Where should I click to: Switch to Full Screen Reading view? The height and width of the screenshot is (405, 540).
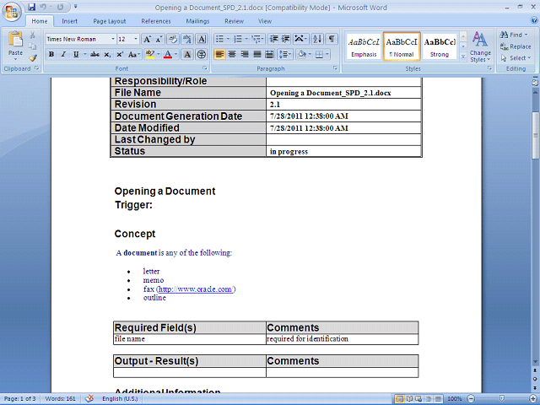(x=410, y=399)
